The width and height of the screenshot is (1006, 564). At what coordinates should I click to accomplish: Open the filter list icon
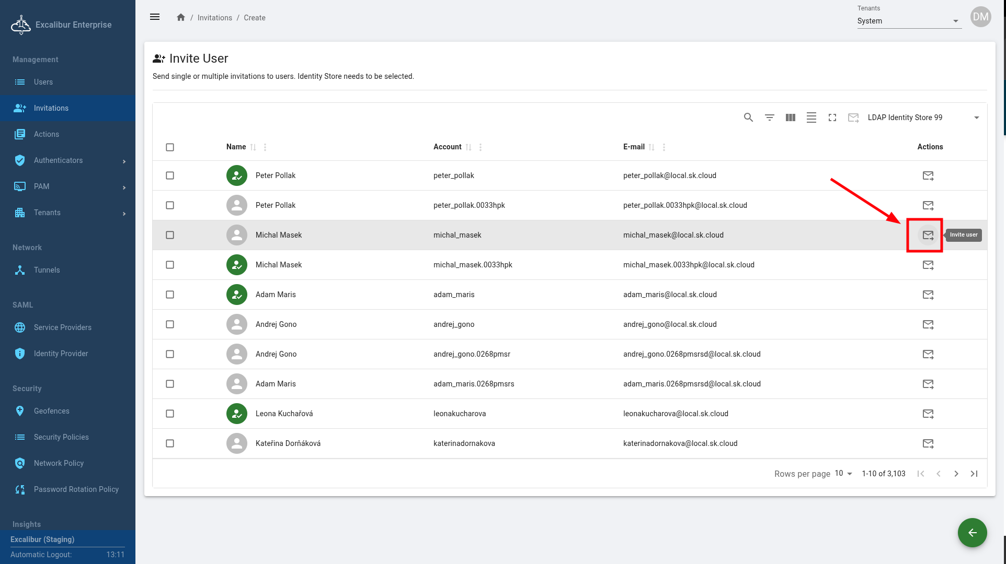click(769, 118)
